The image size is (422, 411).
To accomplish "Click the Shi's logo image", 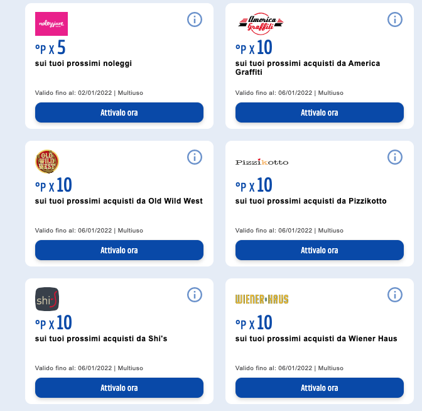I will pos(47,299).
